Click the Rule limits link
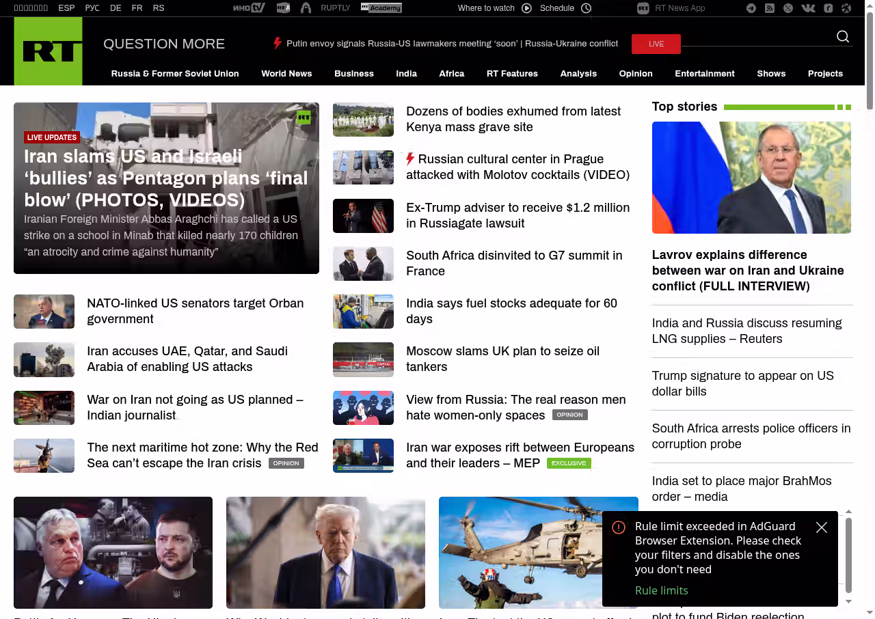This screenshot has height=619, width=875. (661, 590)
